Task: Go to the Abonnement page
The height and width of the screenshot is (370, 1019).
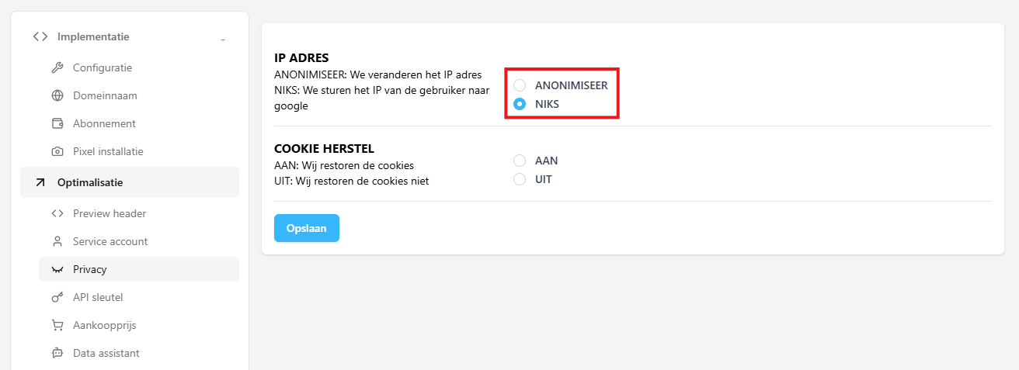Action: [104, 123]
